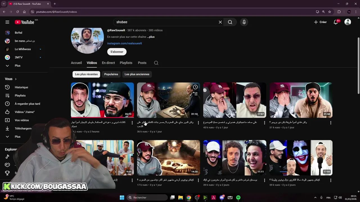Play the 17:07 video thumbnail
360x202 pixels.
[x=235, y=100]
